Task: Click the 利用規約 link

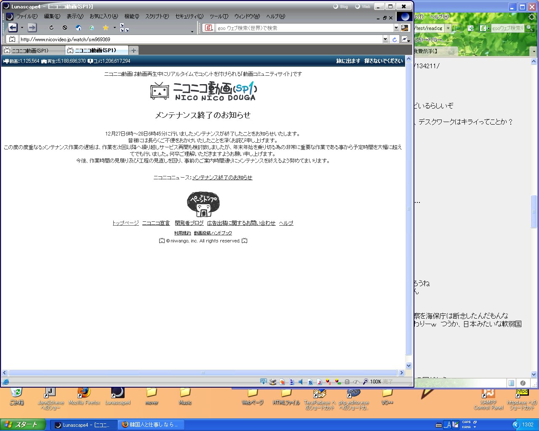Action: point(182,233)
